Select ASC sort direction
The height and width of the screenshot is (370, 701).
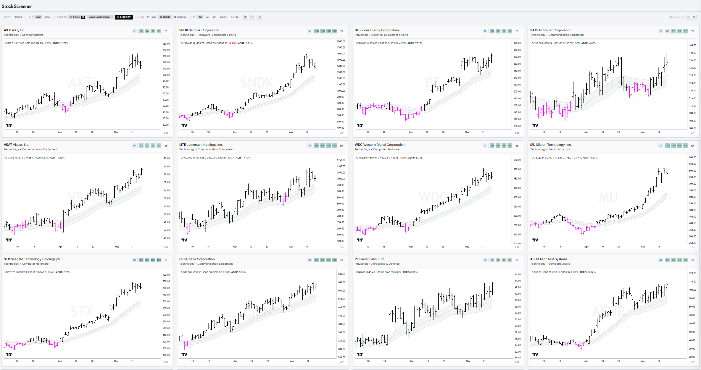pos(38,17)
